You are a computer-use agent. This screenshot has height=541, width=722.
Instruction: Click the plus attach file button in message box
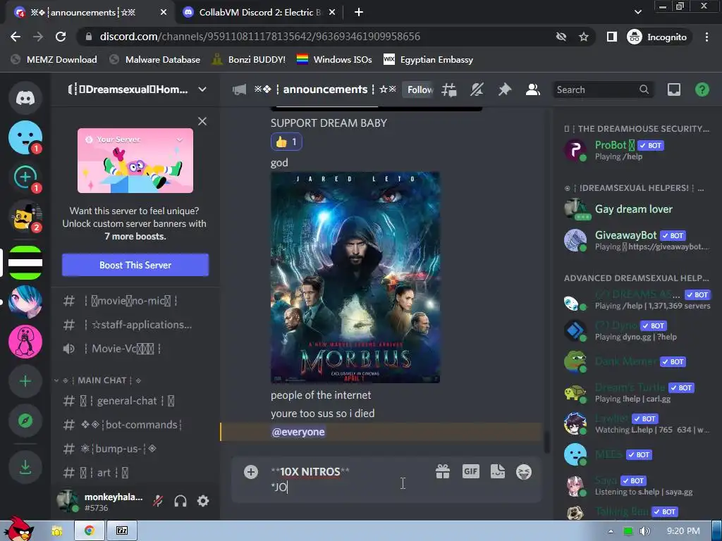[x=251, y=472]
